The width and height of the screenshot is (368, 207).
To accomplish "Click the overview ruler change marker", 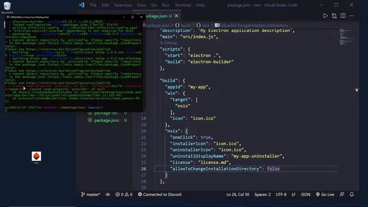I will (x=356, y=90).
